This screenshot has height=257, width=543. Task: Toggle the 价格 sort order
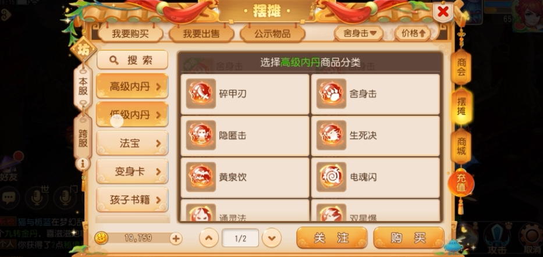(x=413, y=33)
